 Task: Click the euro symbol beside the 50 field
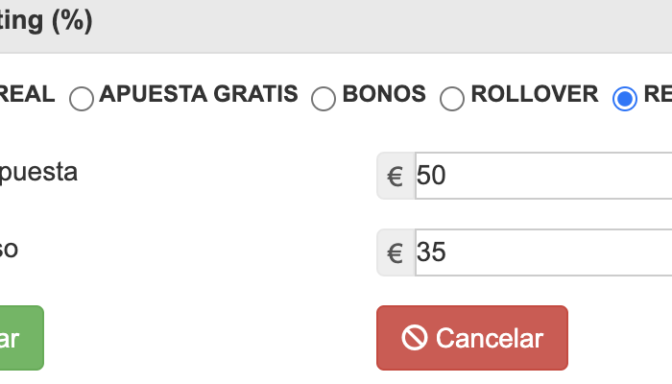click(x=396, y=176)
